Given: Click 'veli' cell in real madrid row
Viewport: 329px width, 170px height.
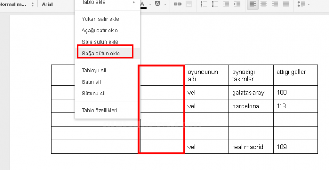Looking at the screenshot, I should (207, 147).
